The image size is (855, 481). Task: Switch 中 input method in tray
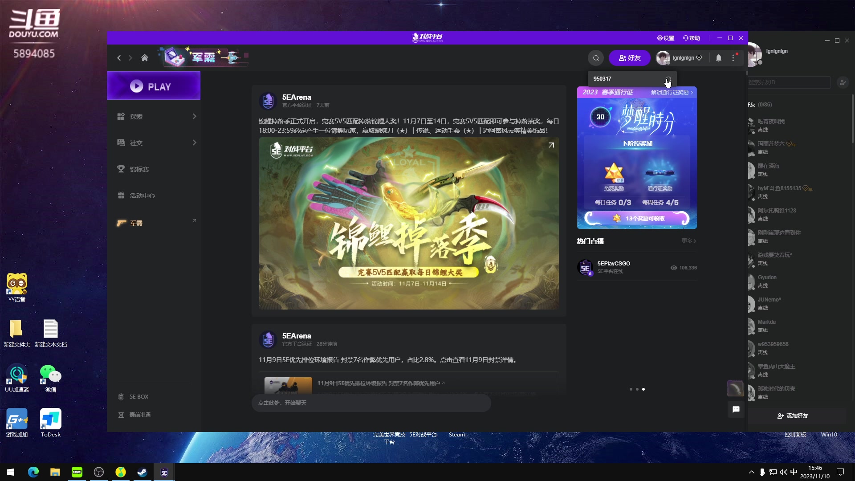tap(794, 472)
